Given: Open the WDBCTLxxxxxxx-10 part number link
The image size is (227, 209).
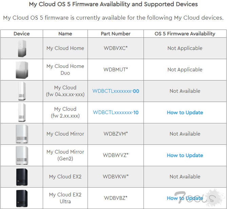Looking at the screenshot, I should (x=116, y=112).
